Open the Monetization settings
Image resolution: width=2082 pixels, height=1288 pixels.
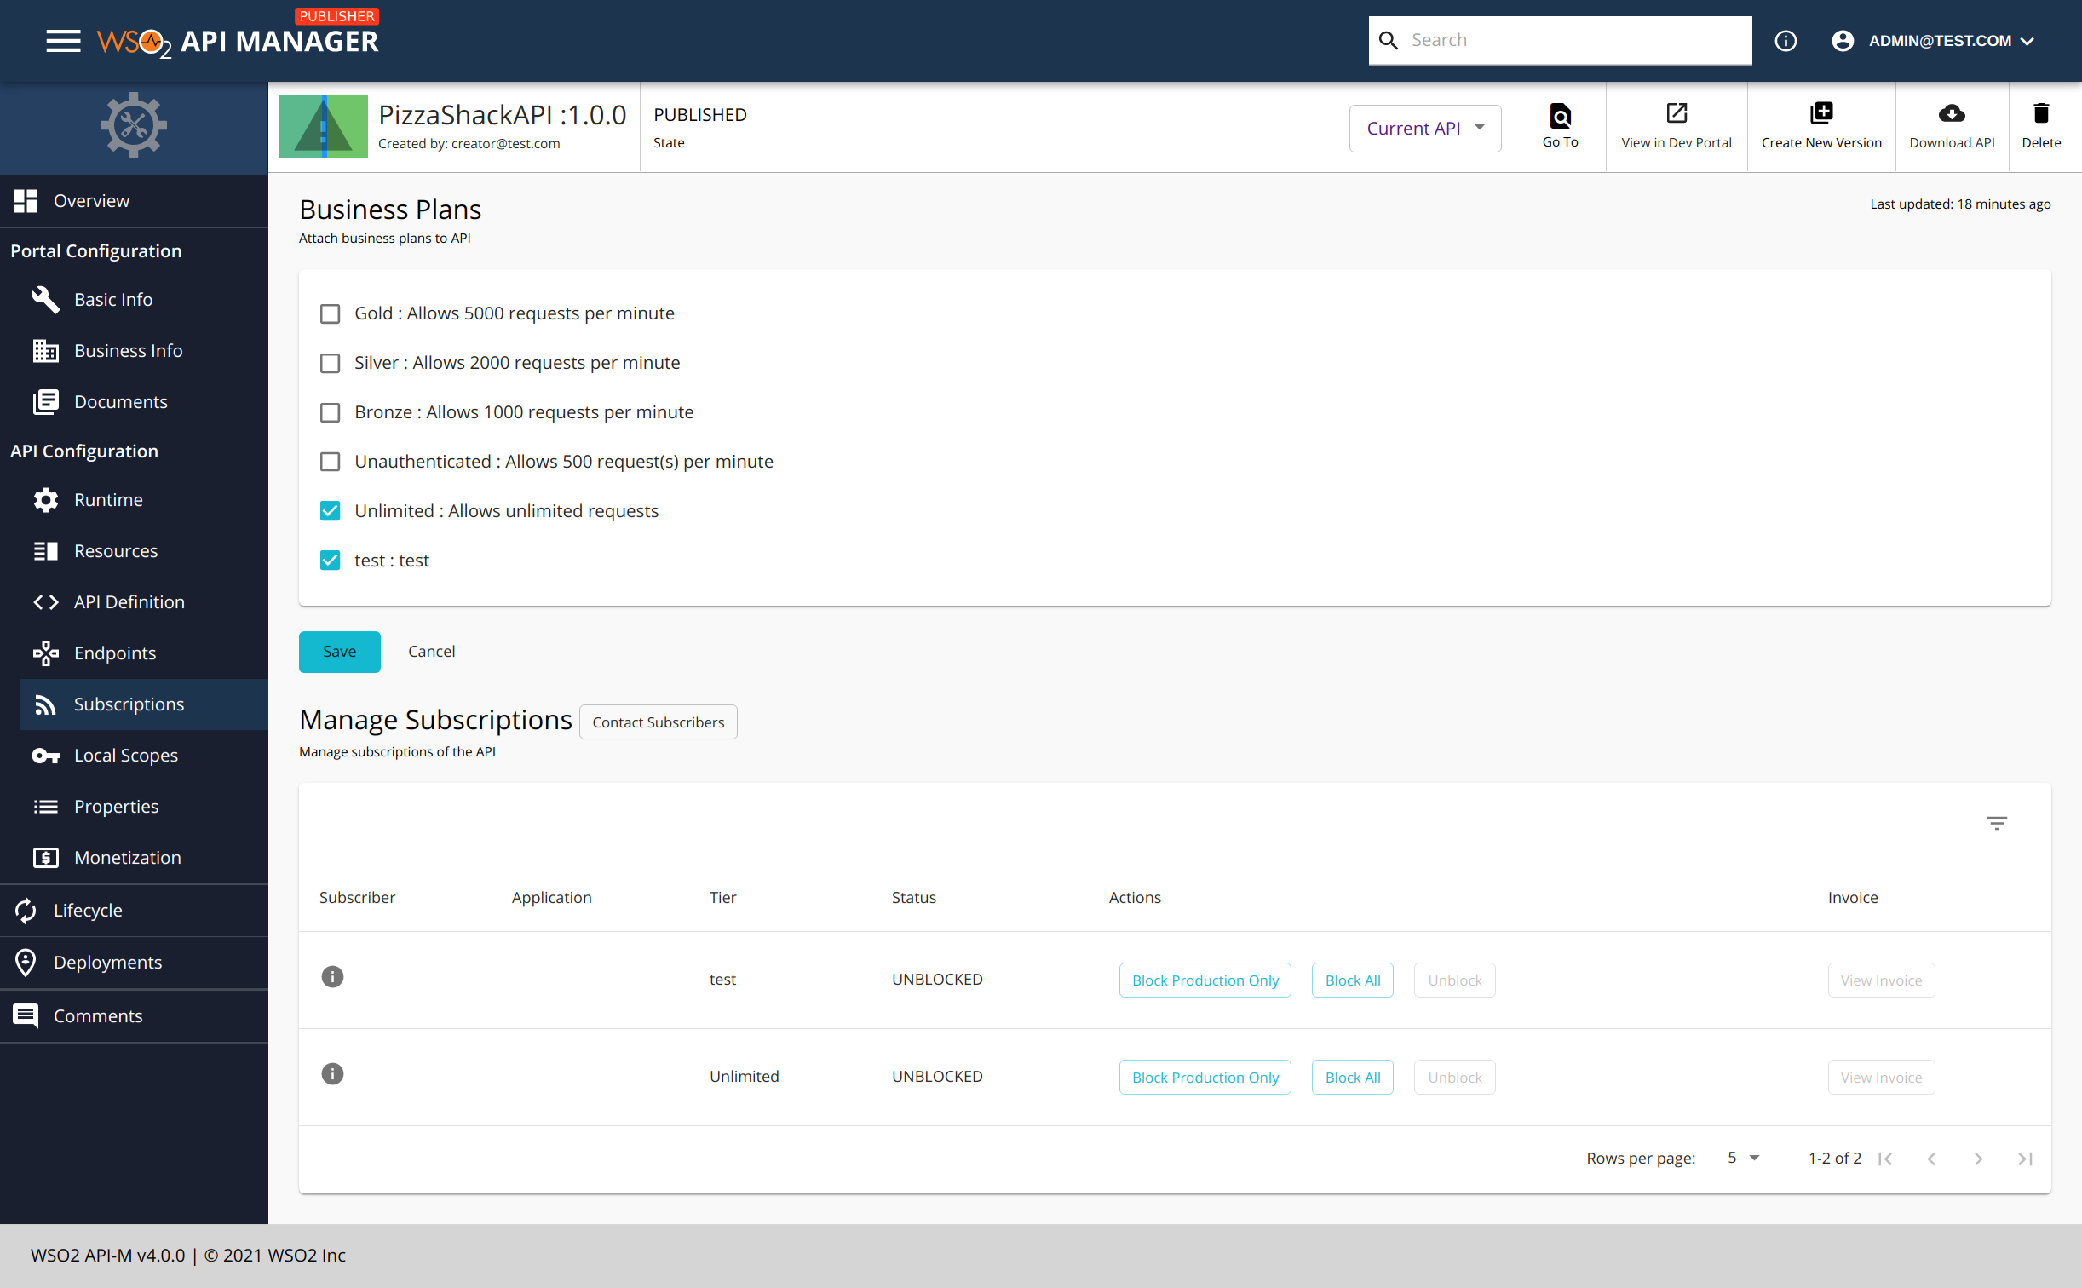pos(127,857)
